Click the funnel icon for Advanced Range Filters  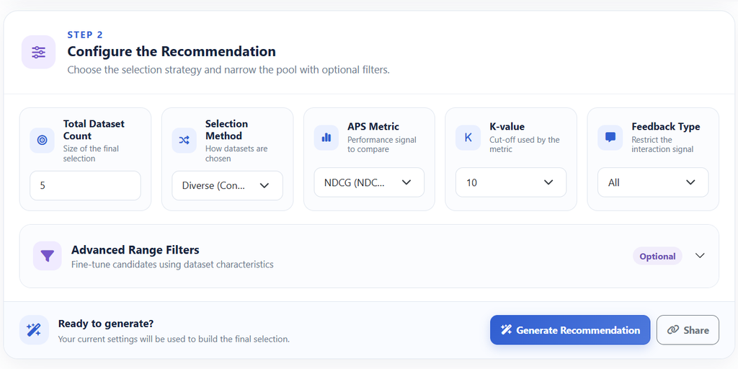tap(47, 256)
